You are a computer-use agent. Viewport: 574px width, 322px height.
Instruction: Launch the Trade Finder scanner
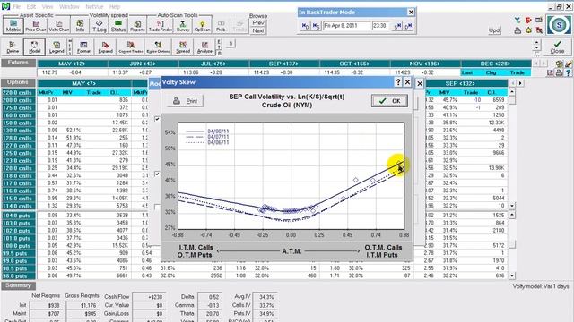[161, 26]
